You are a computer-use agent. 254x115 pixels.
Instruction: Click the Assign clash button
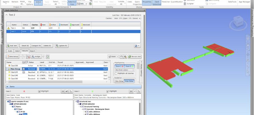(36, 57)
